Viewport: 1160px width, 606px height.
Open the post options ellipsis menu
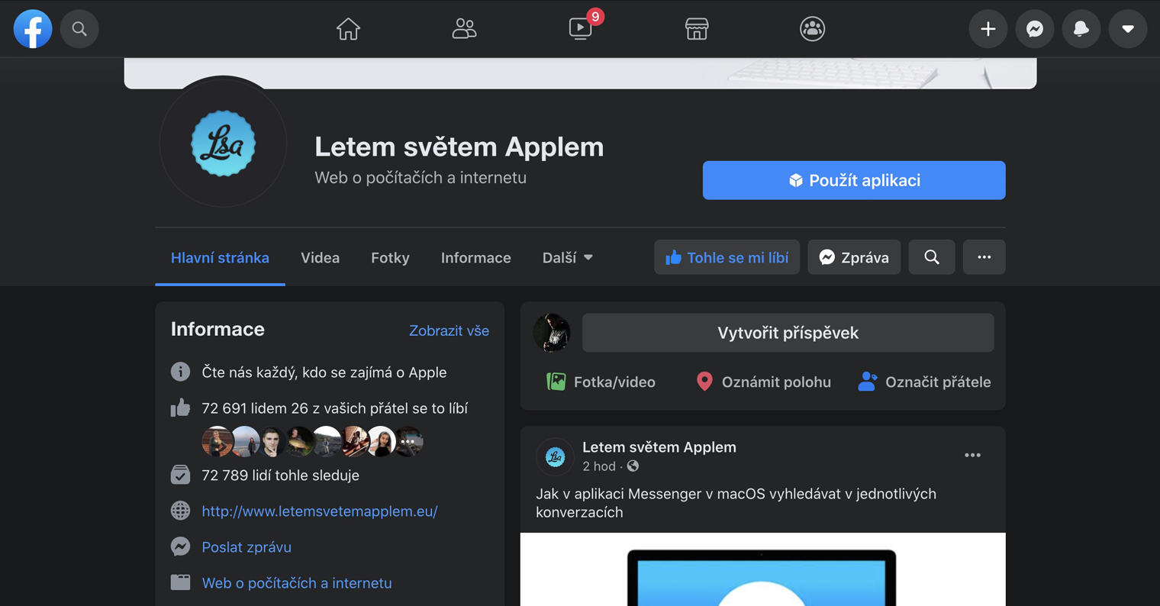tap(972, 456)
